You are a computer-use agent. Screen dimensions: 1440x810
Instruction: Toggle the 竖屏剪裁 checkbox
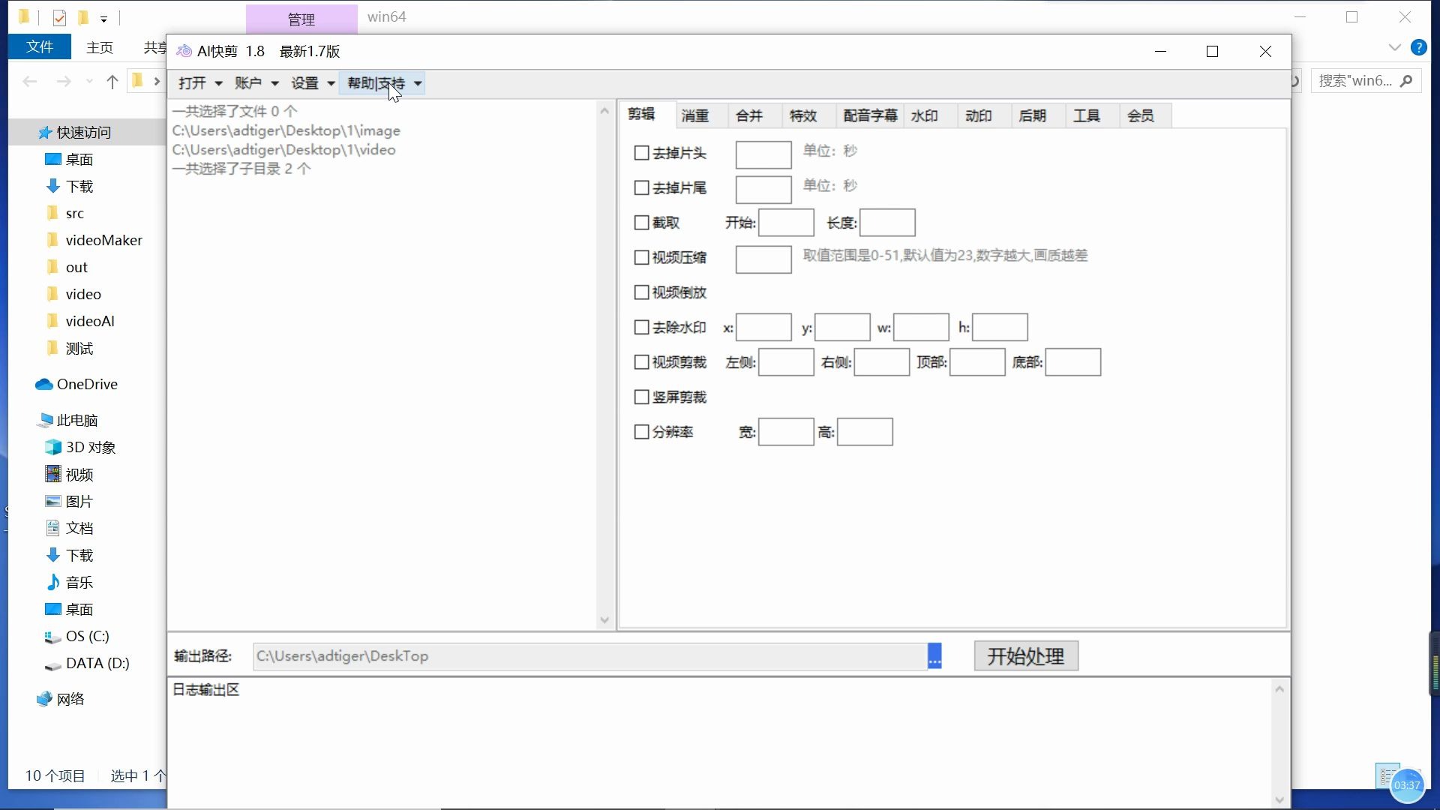pos(641,397)
